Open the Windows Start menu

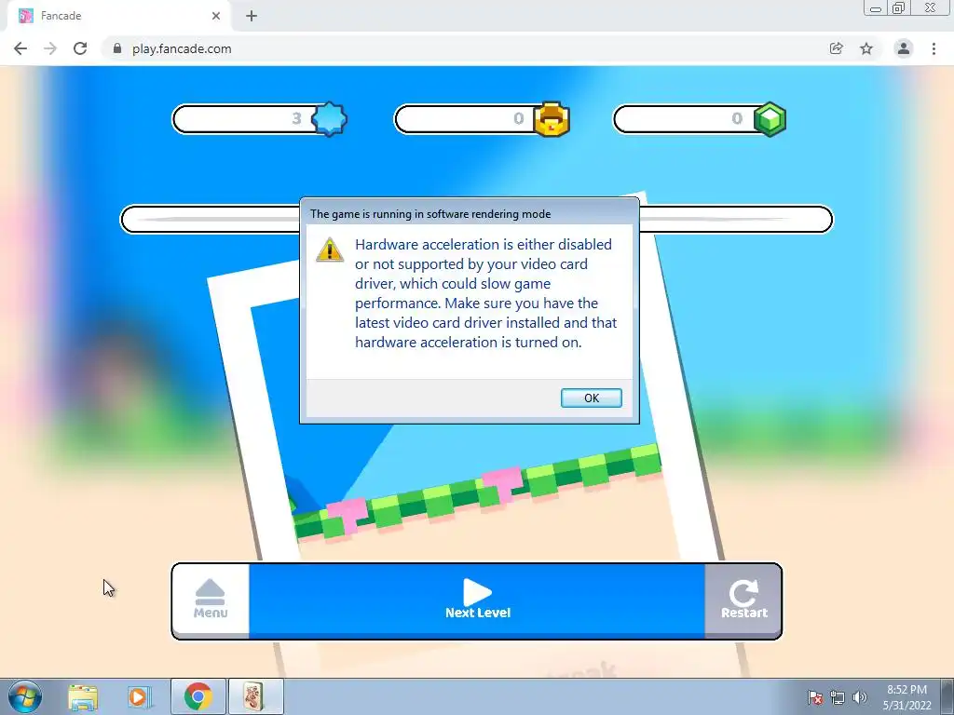coord(25,696)
